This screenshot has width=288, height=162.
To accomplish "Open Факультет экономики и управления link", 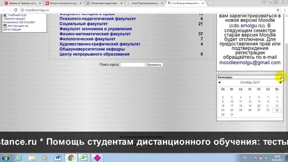I will [x=95, y=29].
